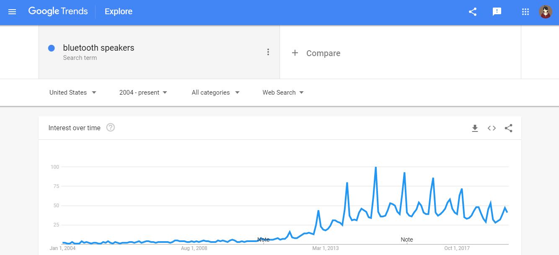The height and width of the screenshot is (255, 559).
Task: Click the blue term color dot
Action: pos(52,48)
